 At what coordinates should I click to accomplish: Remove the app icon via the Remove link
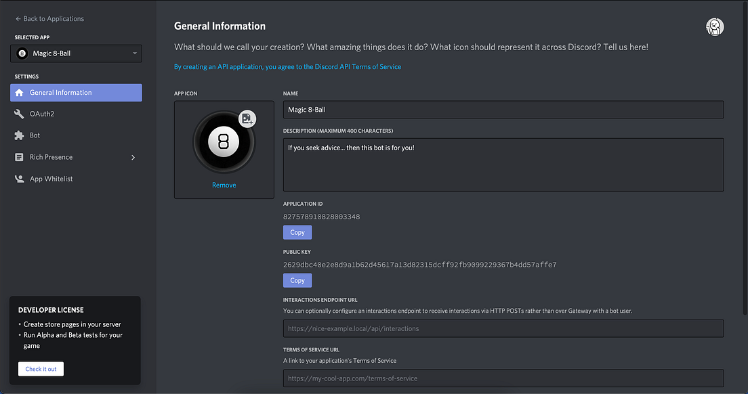point(224,185)
